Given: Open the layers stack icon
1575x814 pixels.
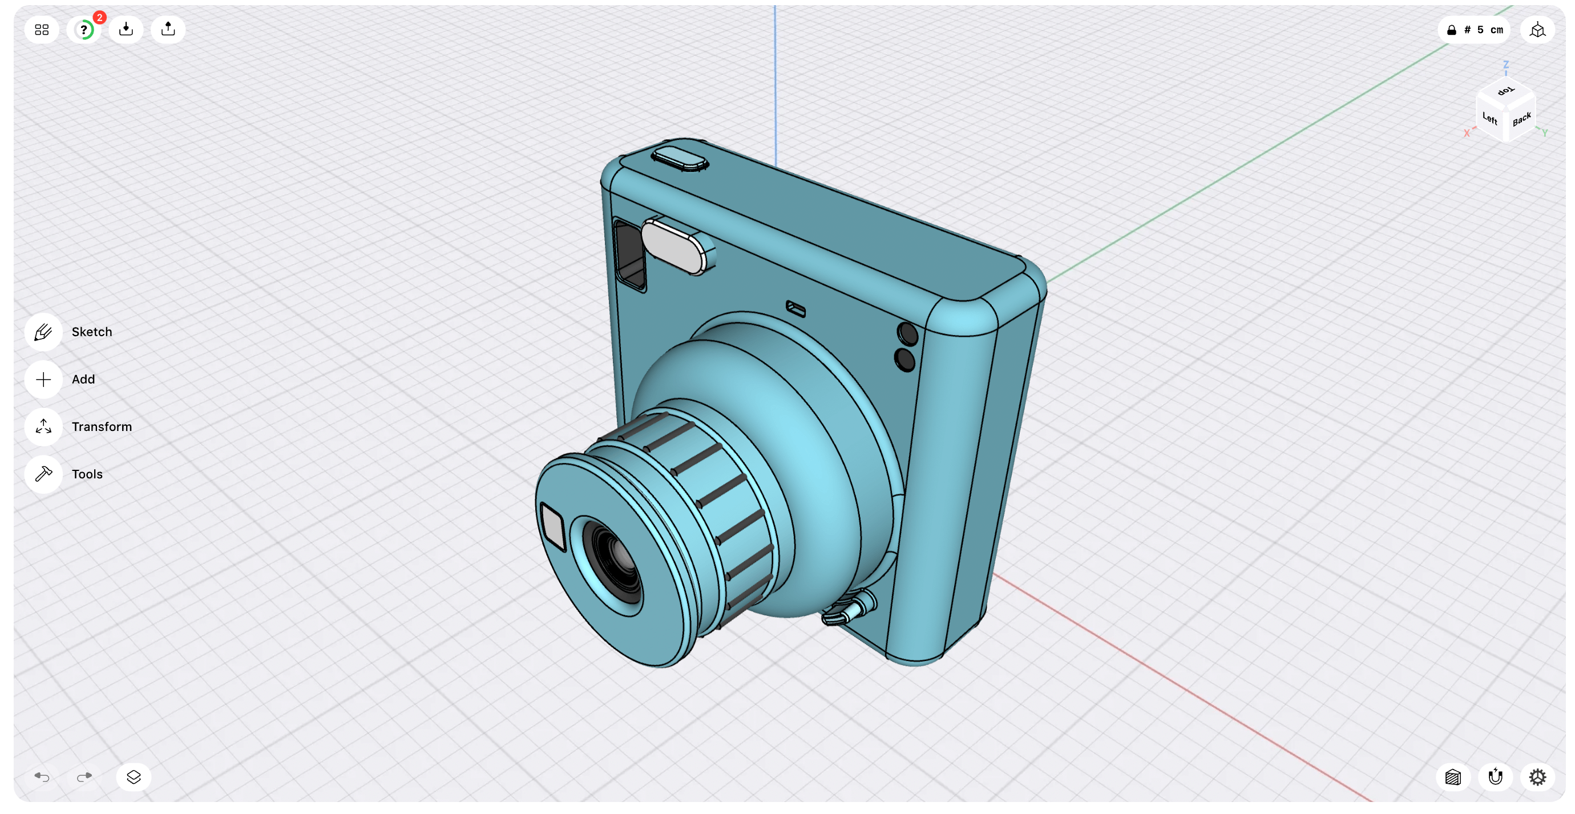Looking at the screenshot, I should tap(134, 777).
